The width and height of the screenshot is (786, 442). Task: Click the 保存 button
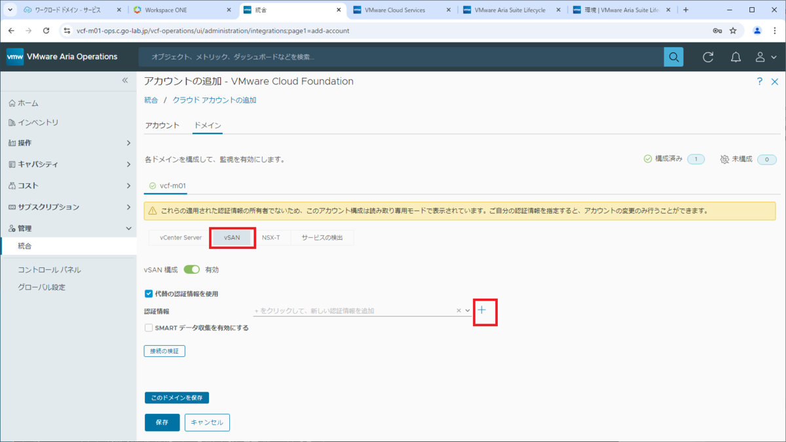click(162, 422)
